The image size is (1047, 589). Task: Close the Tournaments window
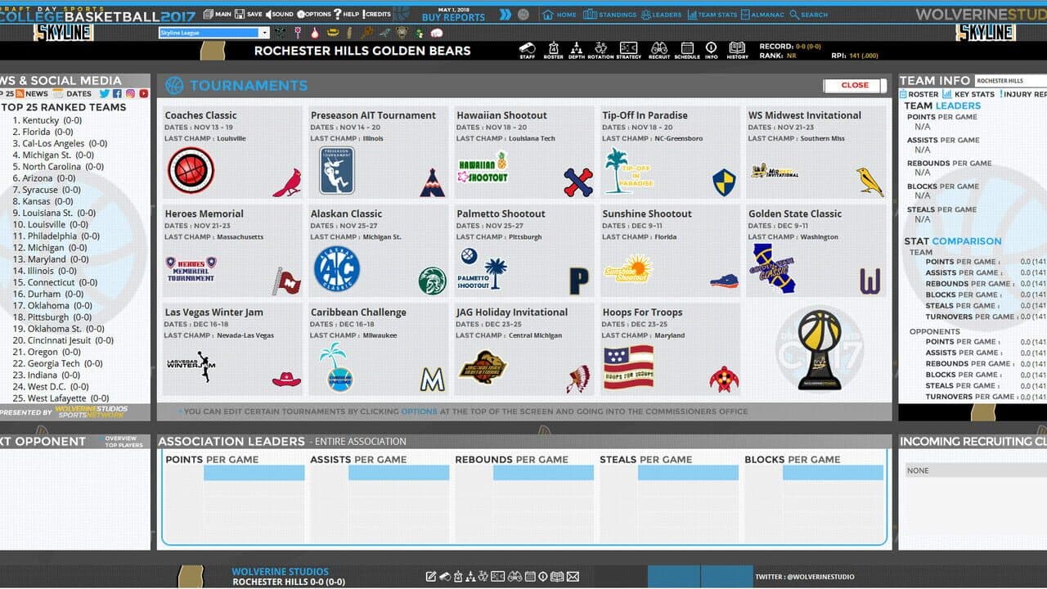855,85
